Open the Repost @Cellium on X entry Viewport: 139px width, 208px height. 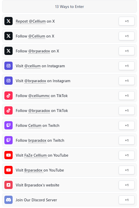[69, 21]
